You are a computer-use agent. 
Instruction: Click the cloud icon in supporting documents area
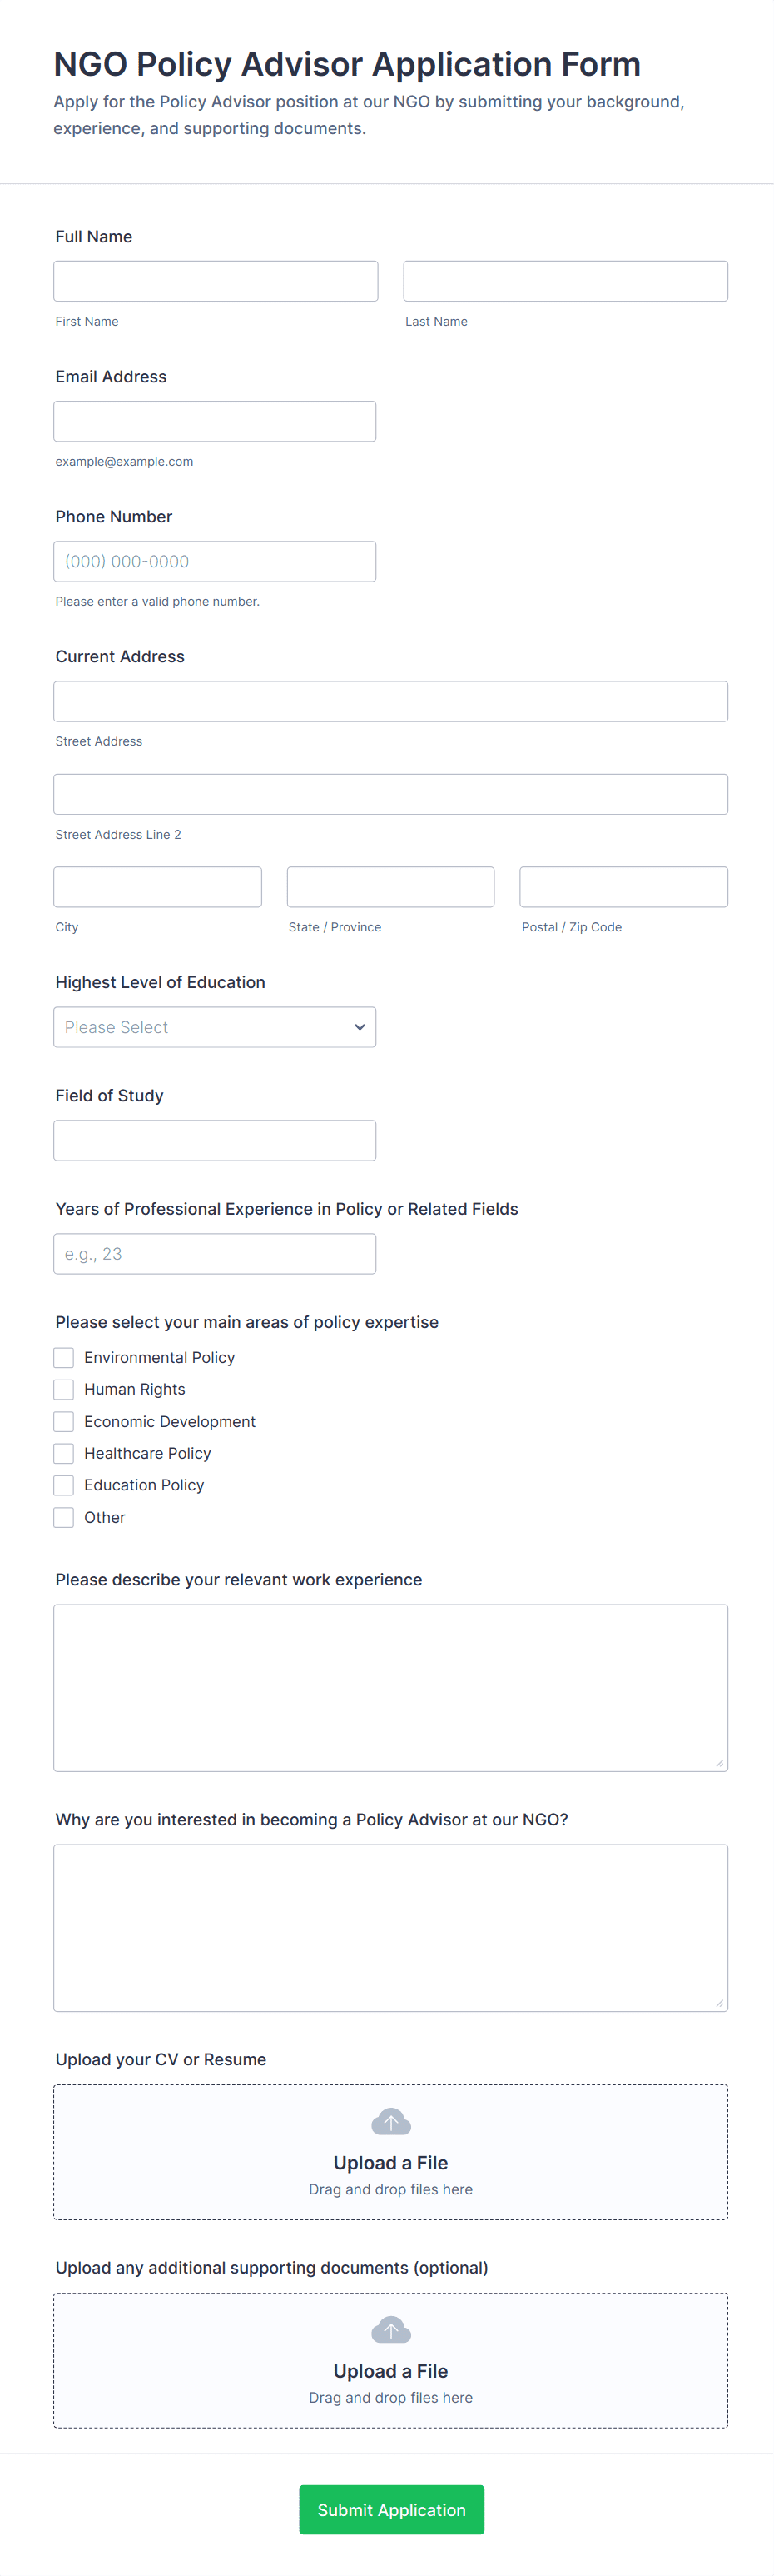(390, 2329)
